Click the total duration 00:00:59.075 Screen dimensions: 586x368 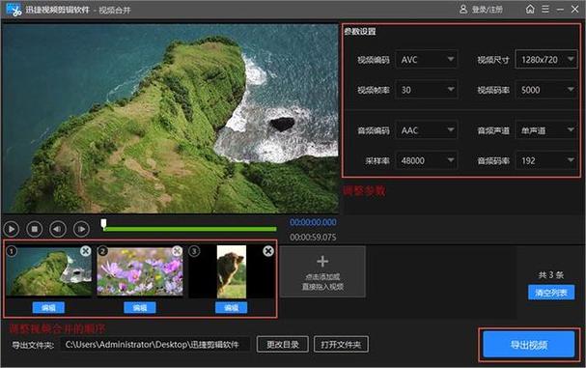[x=313, y=237]
